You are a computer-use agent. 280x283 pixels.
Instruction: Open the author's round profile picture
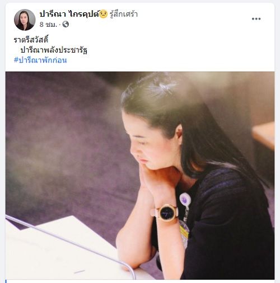[x=25, y=20]
